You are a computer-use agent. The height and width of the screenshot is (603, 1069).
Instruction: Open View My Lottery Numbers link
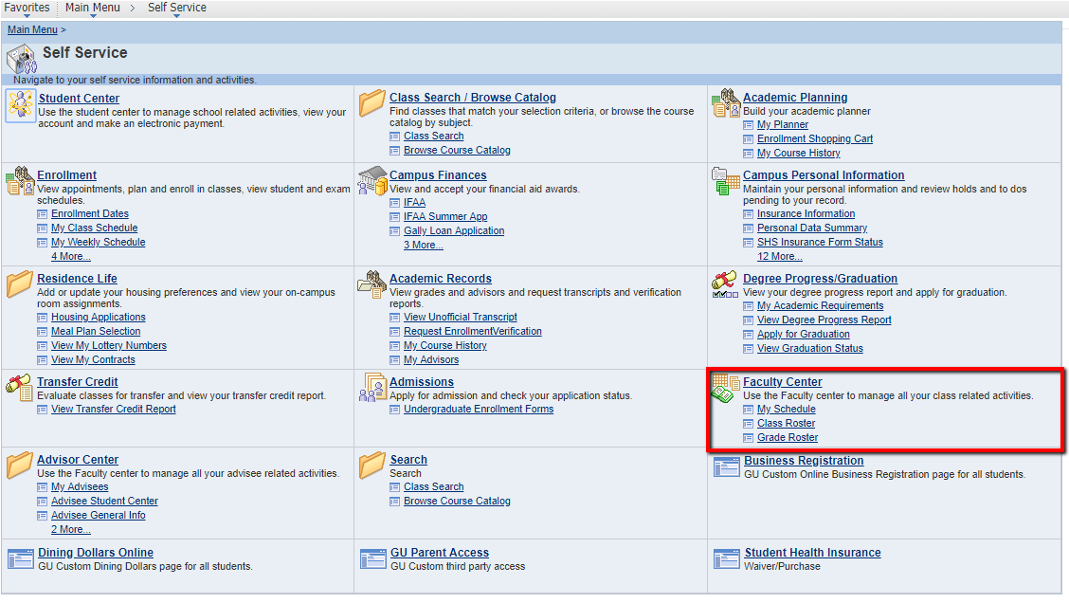pyautogui.click(x=109, y=346)
